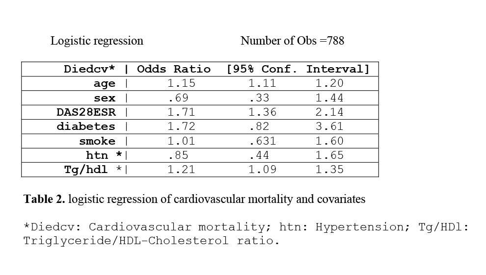The width and height of the screenshot is (486, 275).
Task: Select the "sex" row label
Action: click(x=105, y=98)
